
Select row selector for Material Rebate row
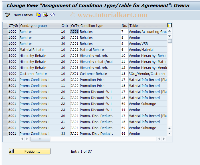pyautogui.click(x=5, y=50)
